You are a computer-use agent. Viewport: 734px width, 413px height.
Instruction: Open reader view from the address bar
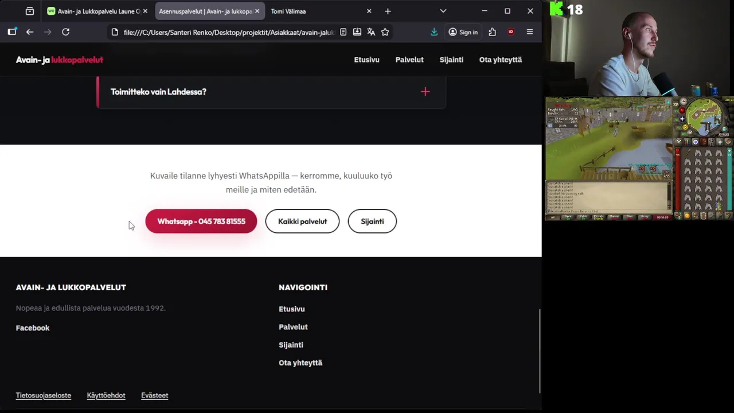pyautogui.click(x=343, y=32)
